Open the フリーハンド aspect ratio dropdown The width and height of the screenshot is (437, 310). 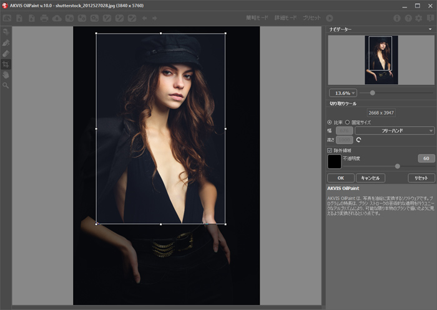pyautogui.click(x=395, y=131)
